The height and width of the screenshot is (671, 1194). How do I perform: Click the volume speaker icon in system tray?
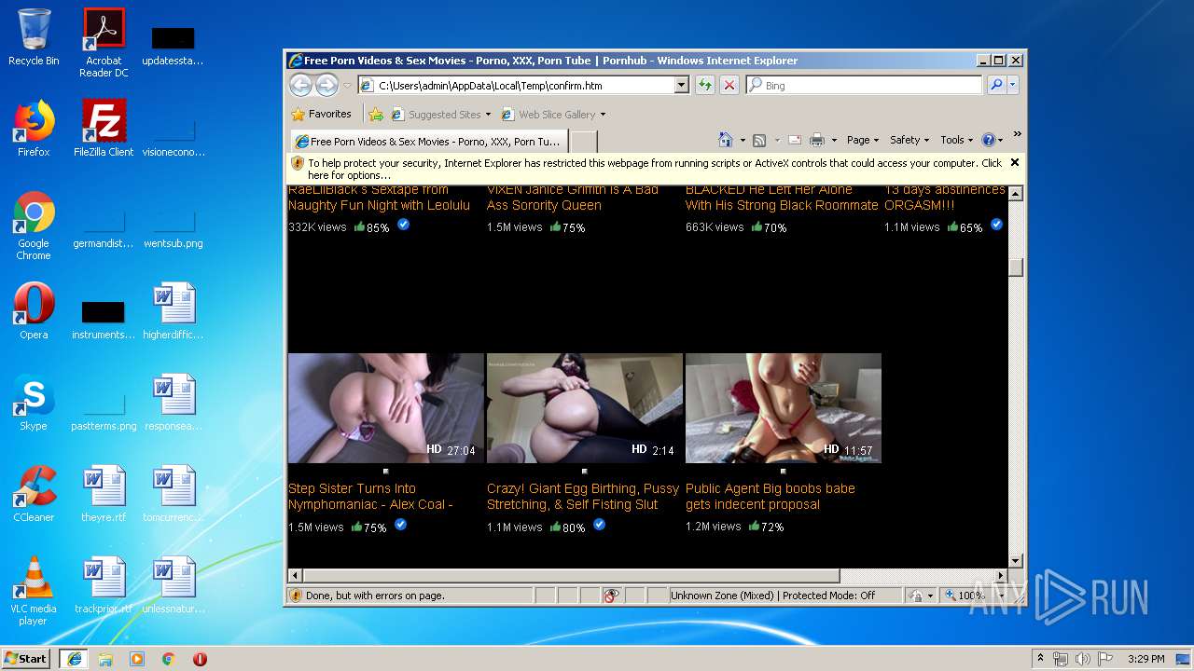[1082, 659]
